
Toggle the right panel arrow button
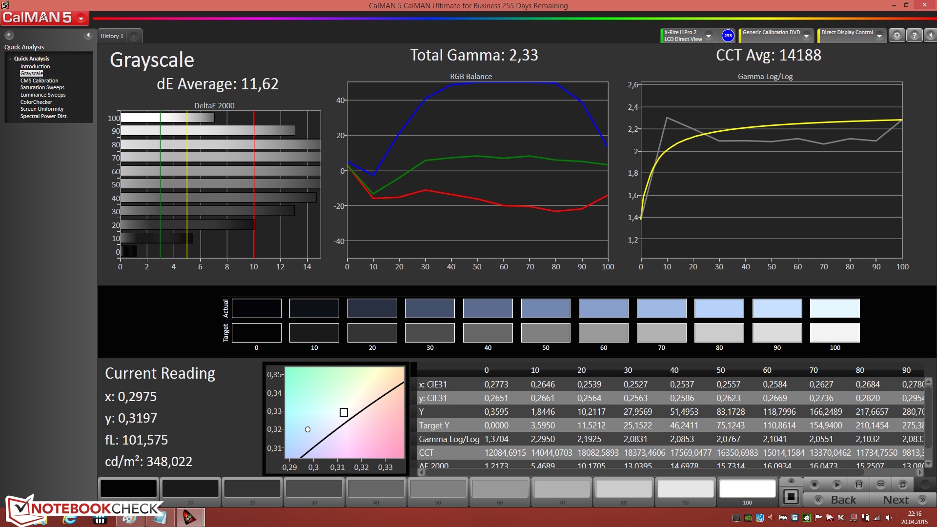coord(930,36)
